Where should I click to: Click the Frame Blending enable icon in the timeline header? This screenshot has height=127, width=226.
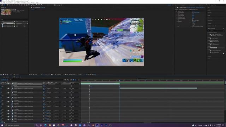coord(73,80)
